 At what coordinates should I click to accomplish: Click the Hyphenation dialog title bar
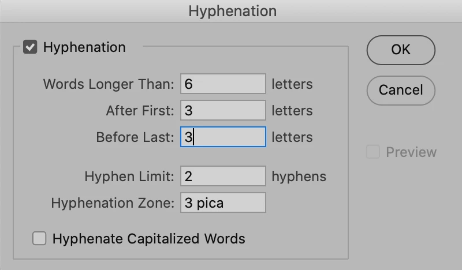pos(231,11)
